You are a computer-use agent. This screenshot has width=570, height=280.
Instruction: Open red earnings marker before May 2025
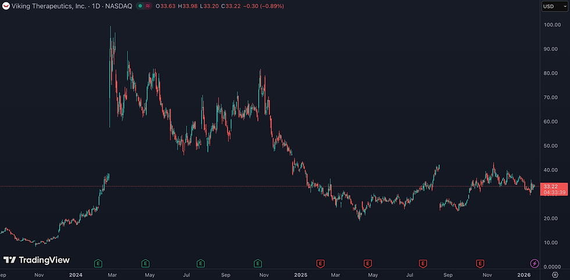point(368,263)
